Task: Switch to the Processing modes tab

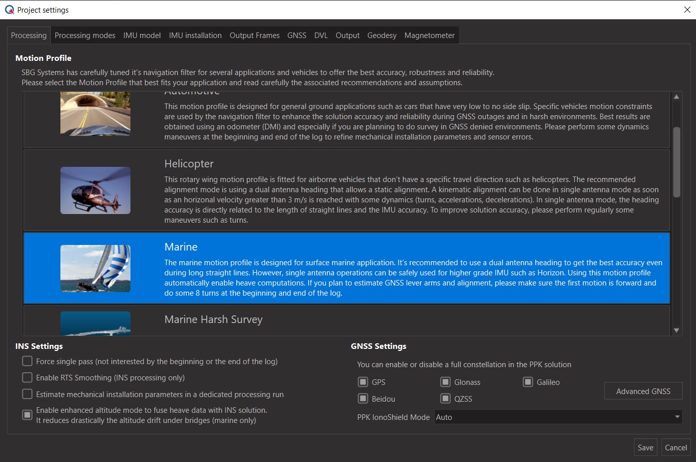Action: click(85, 35)
